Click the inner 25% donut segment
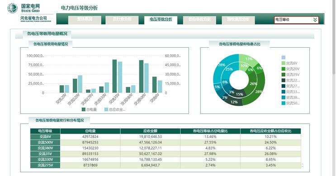 pyautogui.click(x=229, y=69)
